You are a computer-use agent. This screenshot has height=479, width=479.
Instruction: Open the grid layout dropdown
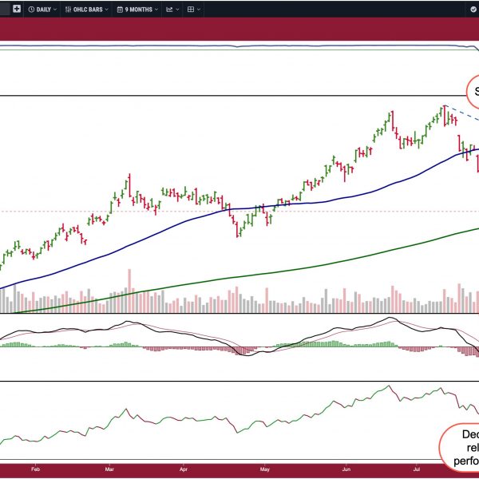point(194,10)
